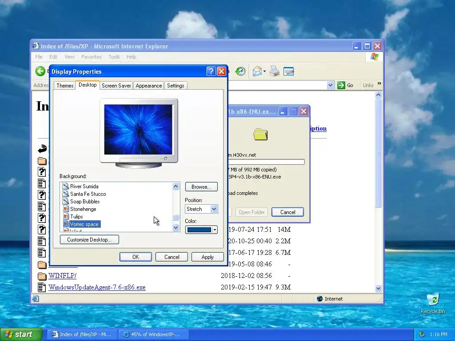Click the system tray network icon

pos(422,334)
